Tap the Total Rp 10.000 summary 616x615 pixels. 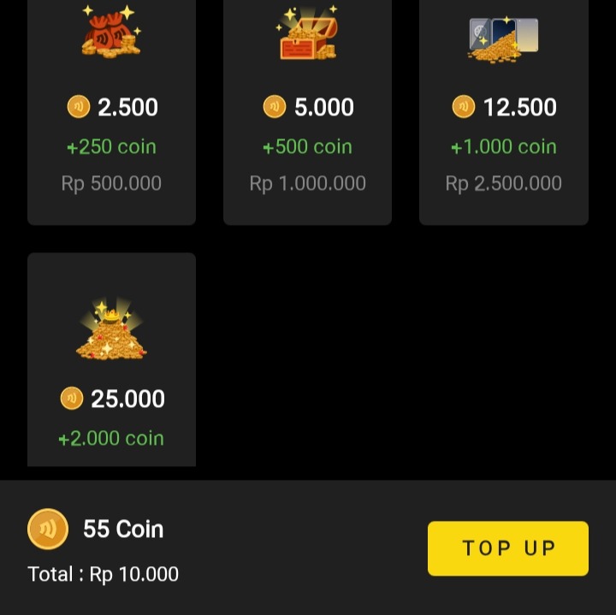104,574
